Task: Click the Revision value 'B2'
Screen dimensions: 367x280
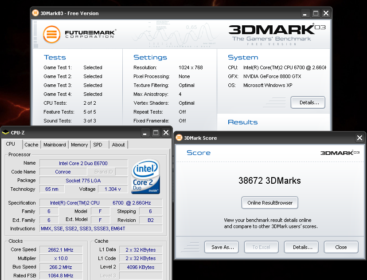Action: coord(151,220)
